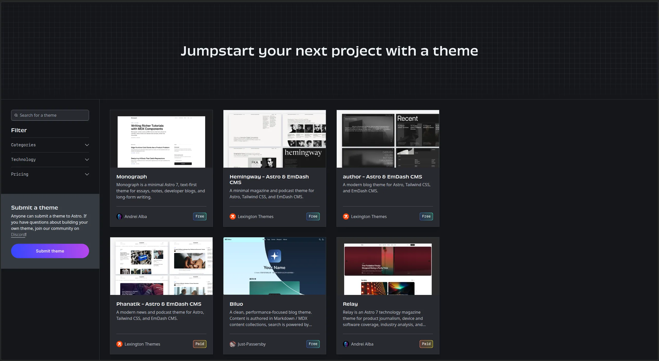Expand the Technology filter chevron

click(x=87, y=160)
